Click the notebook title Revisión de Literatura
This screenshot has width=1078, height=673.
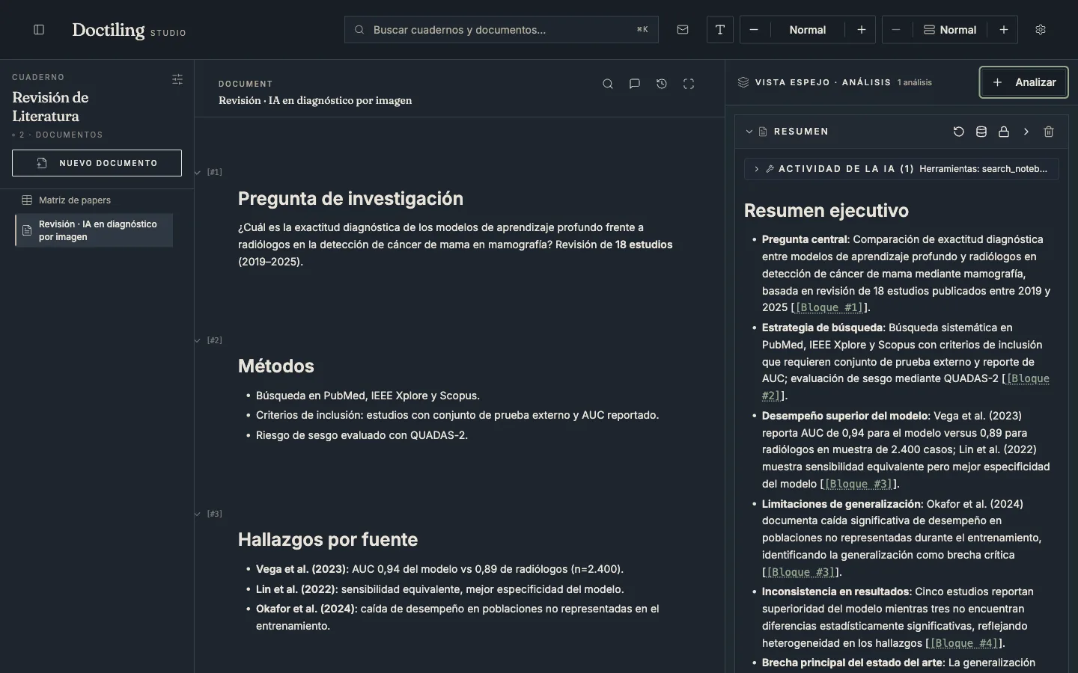[50, 107]
